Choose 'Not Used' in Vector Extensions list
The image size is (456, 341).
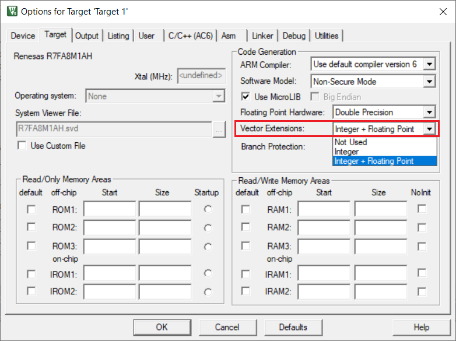click(x=384, y=142)
